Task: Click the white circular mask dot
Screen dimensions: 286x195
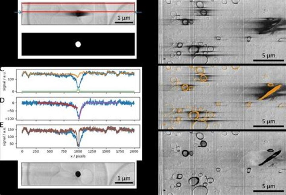Action: pyautogui.click(x=78, y=44)
